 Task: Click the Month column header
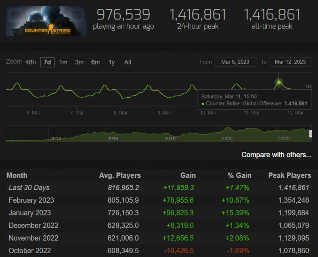click(17, 175)
